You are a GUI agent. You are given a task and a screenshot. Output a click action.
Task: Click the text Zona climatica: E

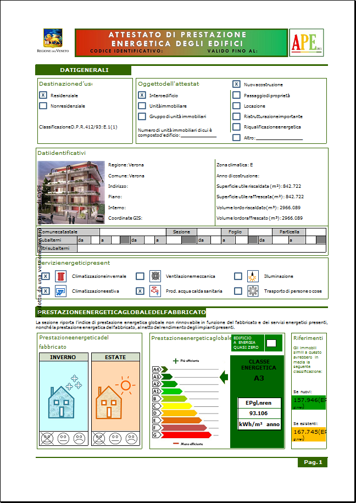[x=235, y=165]
